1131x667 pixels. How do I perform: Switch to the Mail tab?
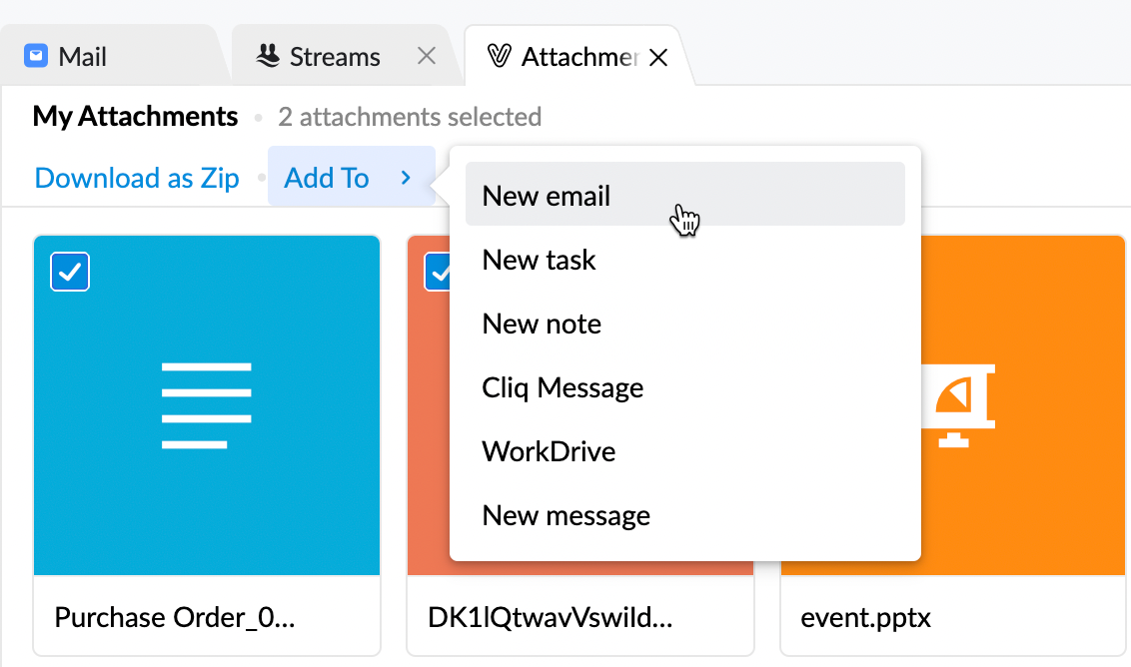tap(82, 57)
